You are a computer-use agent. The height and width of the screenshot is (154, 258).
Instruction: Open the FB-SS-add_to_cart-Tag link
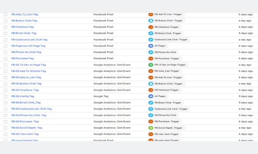[26, 77]
